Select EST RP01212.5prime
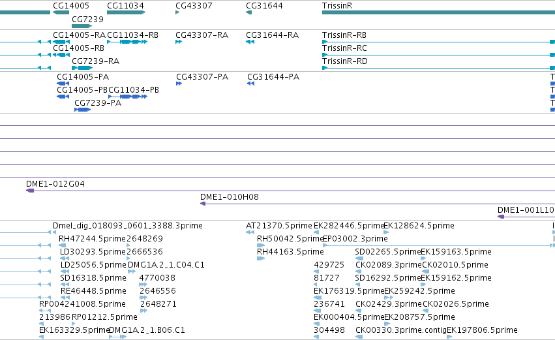The height and width of the screenshot is (340, 555). (104, 317)
